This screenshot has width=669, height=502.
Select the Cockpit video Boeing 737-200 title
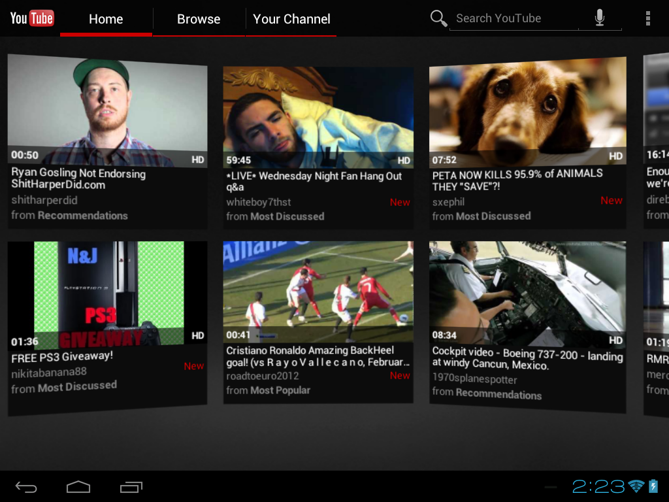click(527, 358)
